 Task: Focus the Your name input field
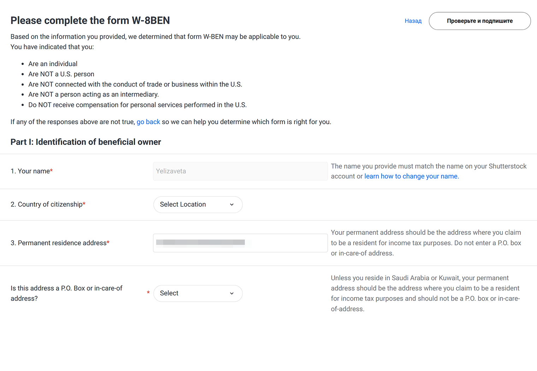(240, 171)
